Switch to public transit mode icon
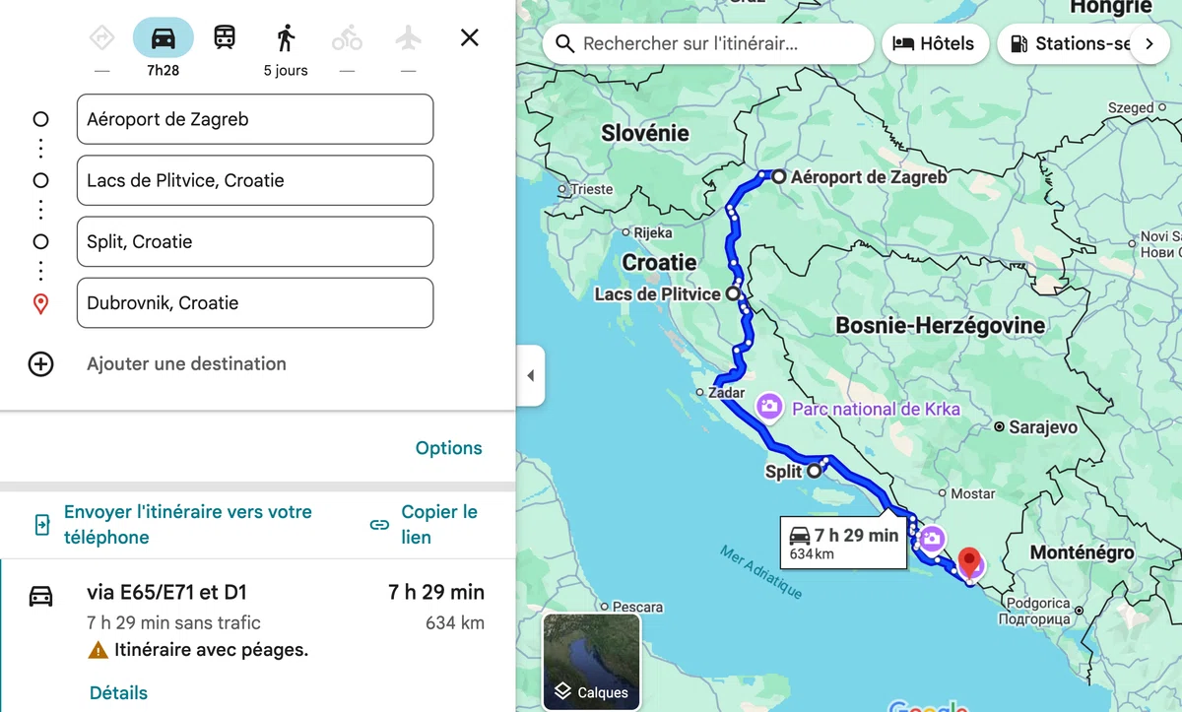The image size is (1182, 712). pos(225,38)
